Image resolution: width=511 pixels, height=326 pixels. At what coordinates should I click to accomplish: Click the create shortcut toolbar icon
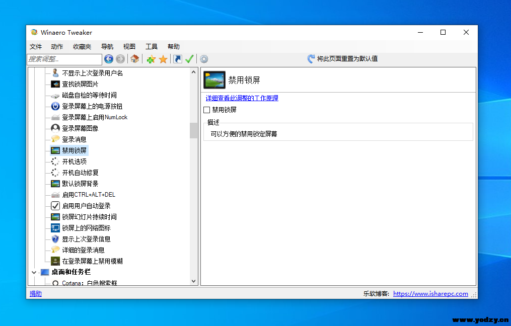(177, 59)
